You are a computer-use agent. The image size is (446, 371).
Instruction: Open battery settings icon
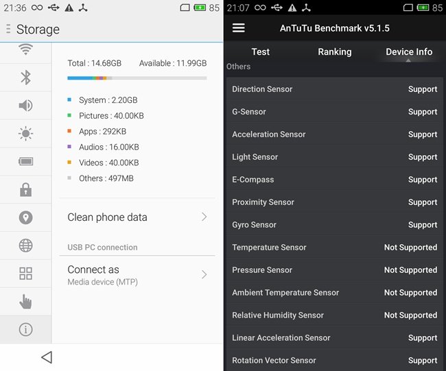coord(25,162)
